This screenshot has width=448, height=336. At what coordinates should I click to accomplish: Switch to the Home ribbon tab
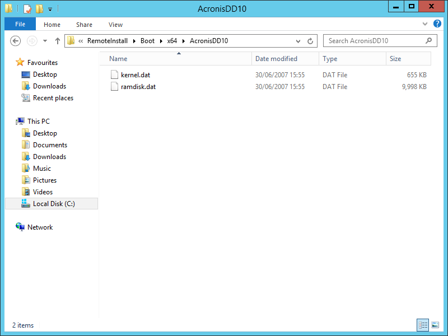pos(52,25)
